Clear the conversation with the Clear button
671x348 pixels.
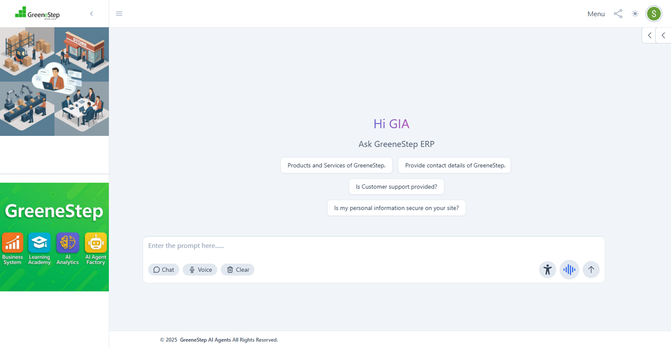tap(238, 270)
